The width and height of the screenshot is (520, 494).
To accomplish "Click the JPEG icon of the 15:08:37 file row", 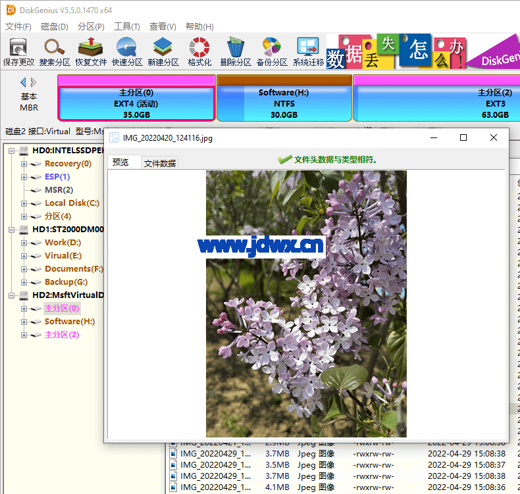I will (172, 464).
